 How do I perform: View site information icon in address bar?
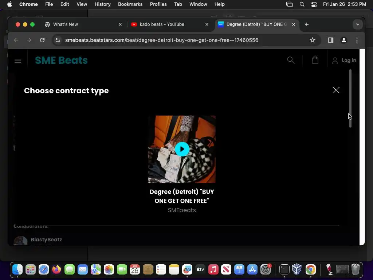coord(58,40)
